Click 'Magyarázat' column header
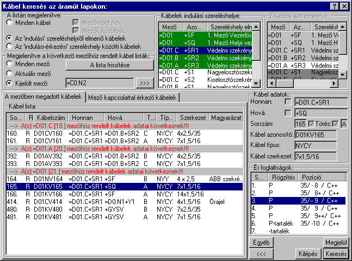Screen dimensions: 352x261 pyautogui.click(x=226, y=118)
